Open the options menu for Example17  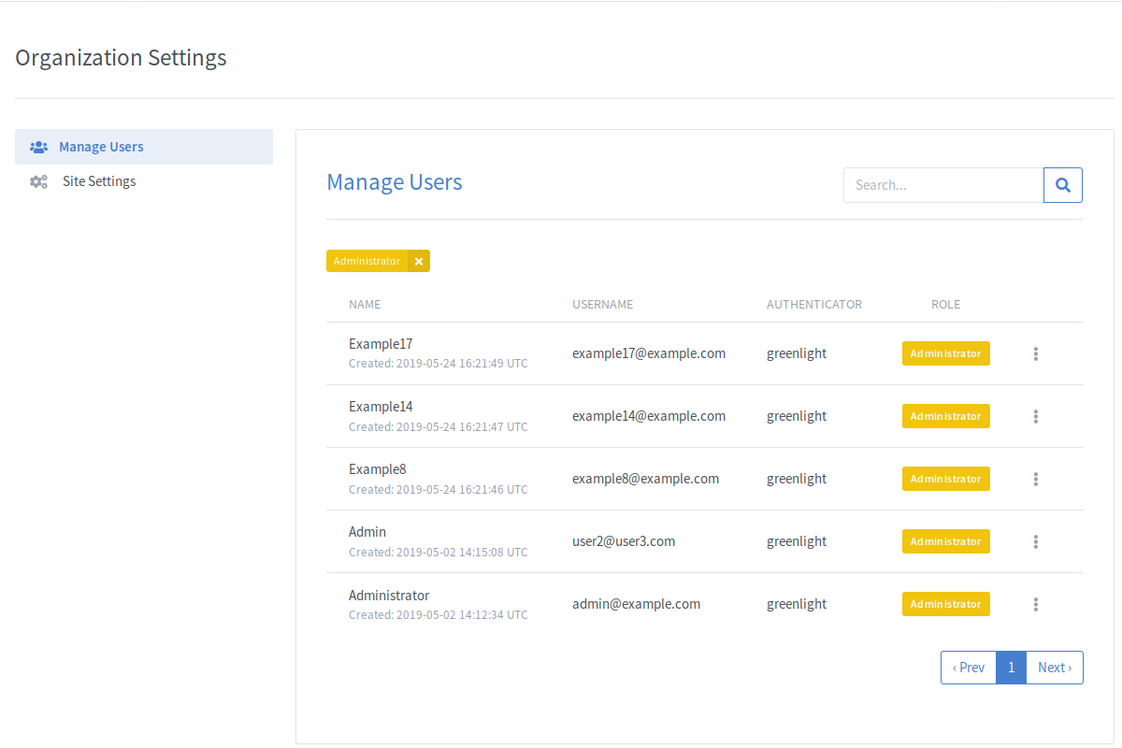pyautogui.click(x=1036, y=353)
